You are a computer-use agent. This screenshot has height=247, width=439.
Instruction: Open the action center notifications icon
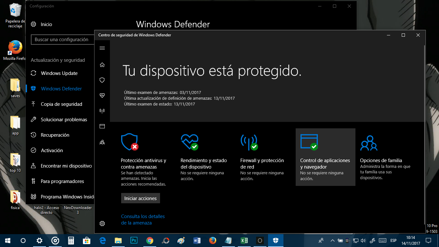428,241
